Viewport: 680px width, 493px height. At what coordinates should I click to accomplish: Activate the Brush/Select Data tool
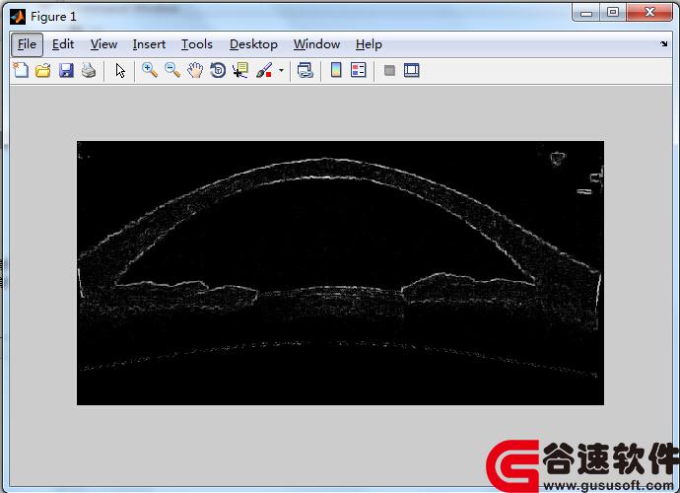pyautogui.click(x=264, y=70)
